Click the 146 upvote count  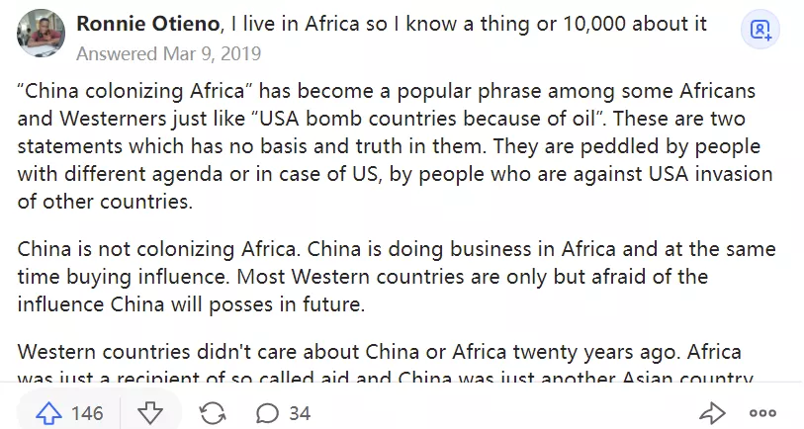tap(87, 412)
